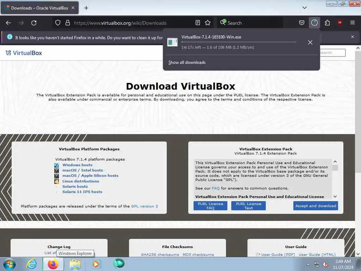Image resolution: width=361 pixels, height=271 pixels.
Task: Click the info icon in notification bar
Action: click(10, 37)
